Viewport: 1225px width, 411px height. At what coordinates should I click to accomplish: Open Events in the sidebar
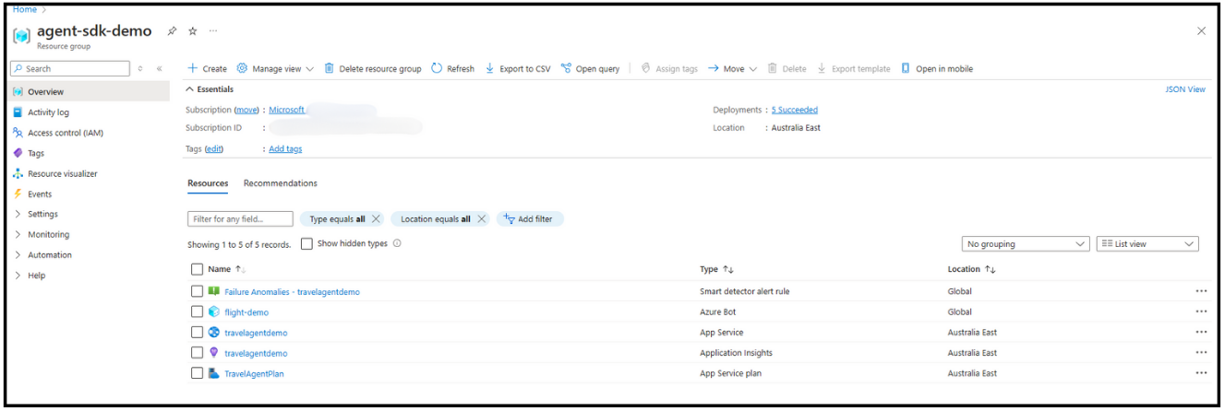click(x=88, y=194)
